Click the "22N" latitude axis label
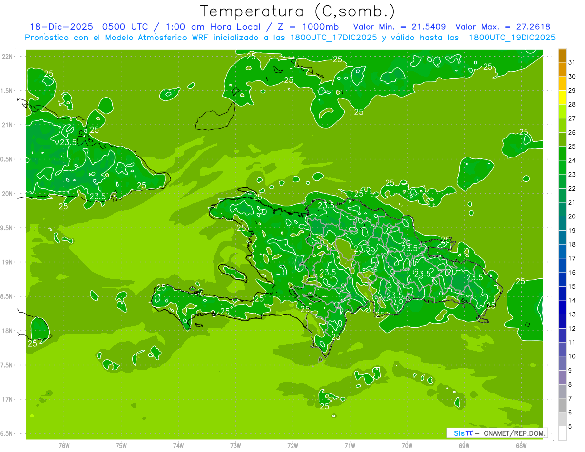This screenshot has width=585, height=452. coord(7,57)
